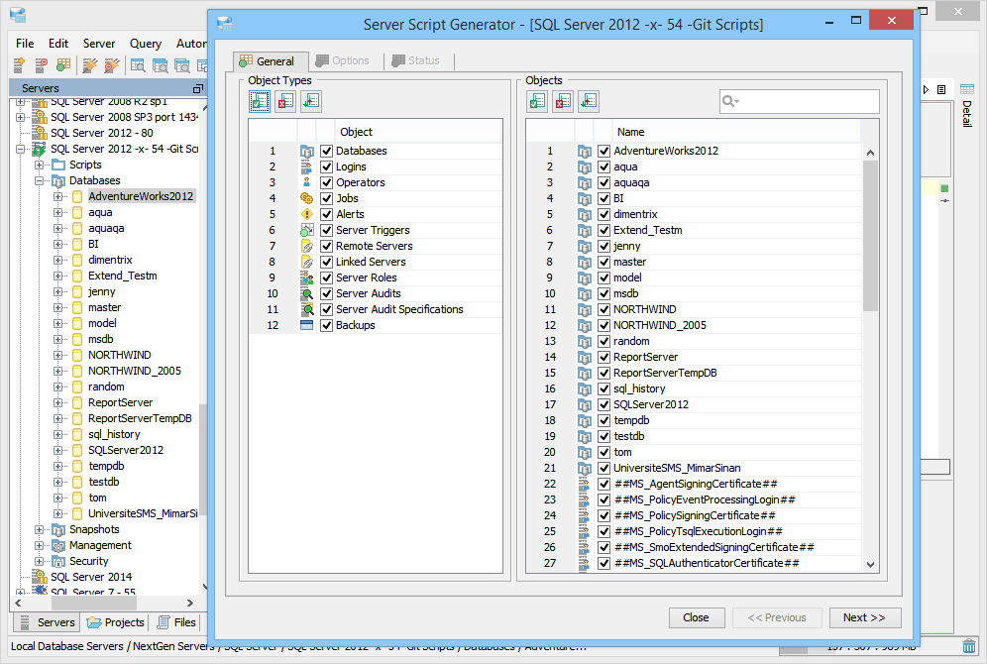Select the Servers tab at bottom
987x664 pixels.
[x=48, y=622]
